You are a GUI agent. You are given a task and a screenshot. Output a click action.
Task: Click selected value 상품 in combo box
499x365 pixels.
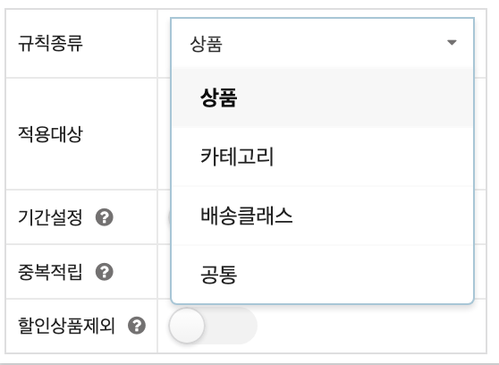[206, 44]
